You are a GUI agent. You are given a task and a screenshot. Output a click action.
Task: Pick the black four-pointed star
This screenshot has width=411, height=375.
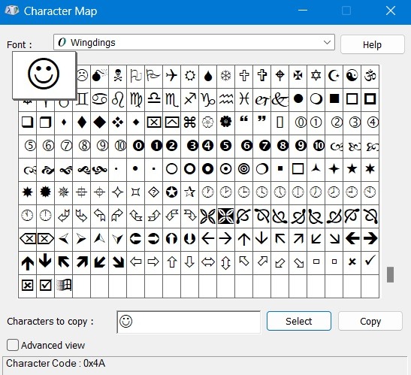[334, 169]
